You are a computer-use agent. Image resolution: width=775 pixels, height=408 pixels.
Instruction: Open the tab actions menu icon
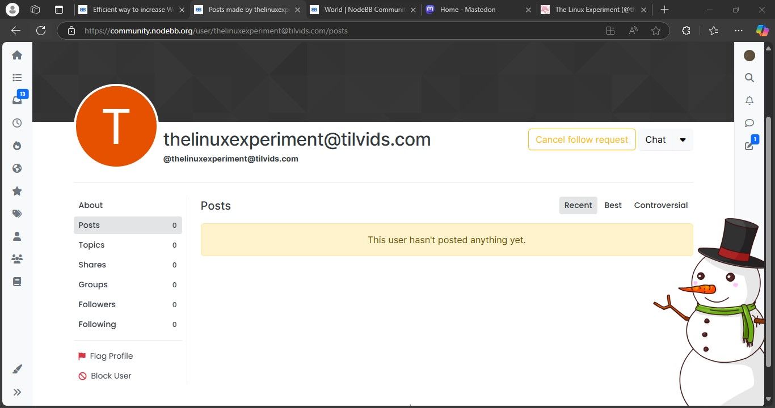[x=59, y=10]
